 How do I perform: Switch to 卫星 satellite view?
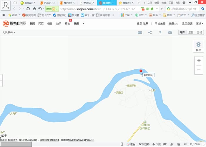click(x=191, y=32)
